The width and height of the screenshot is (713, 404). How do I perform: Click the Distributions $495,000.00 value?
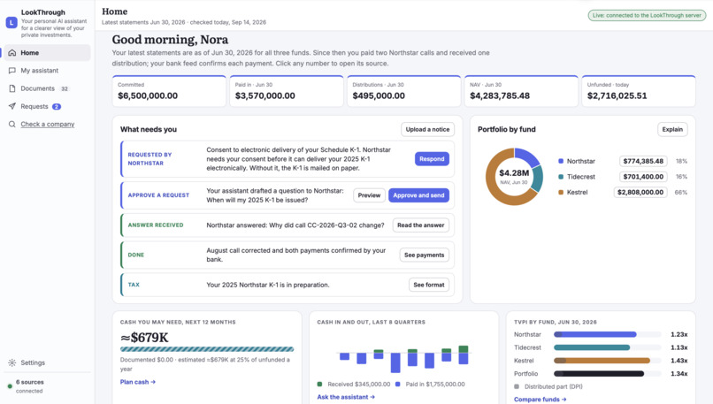[379, 95]
